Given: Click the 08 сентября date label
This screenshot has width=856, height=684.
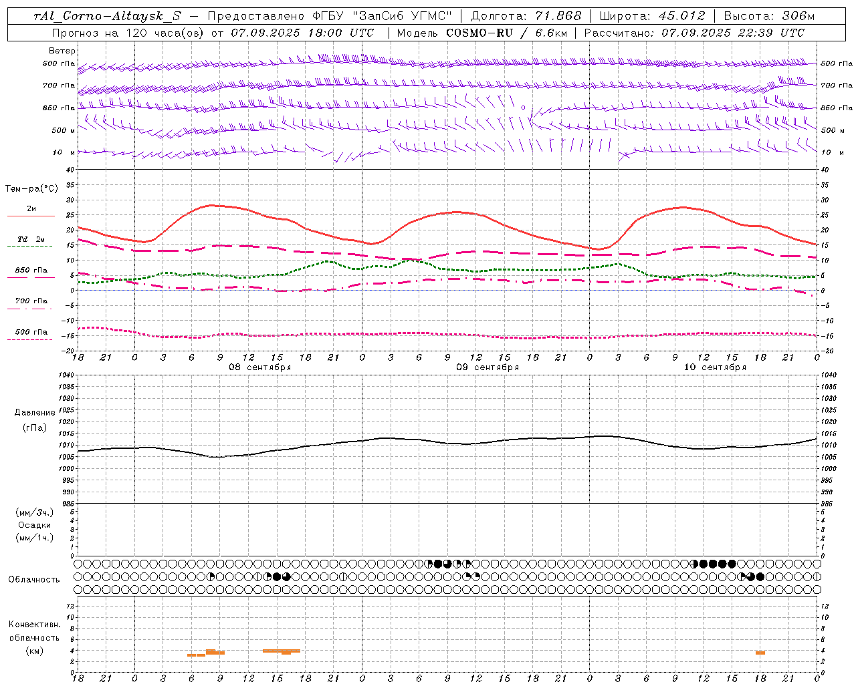Looking at the screenshot, I should [x=260, y=367].
